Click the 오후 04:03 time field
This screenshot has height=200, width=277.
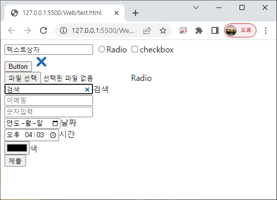pos(31,135)
